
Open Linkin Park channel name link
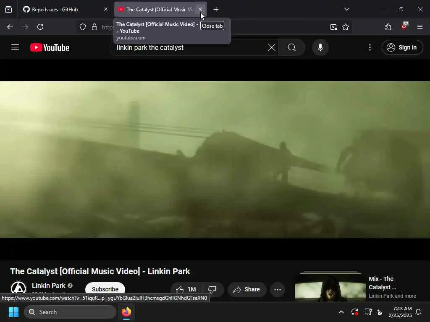49,286
